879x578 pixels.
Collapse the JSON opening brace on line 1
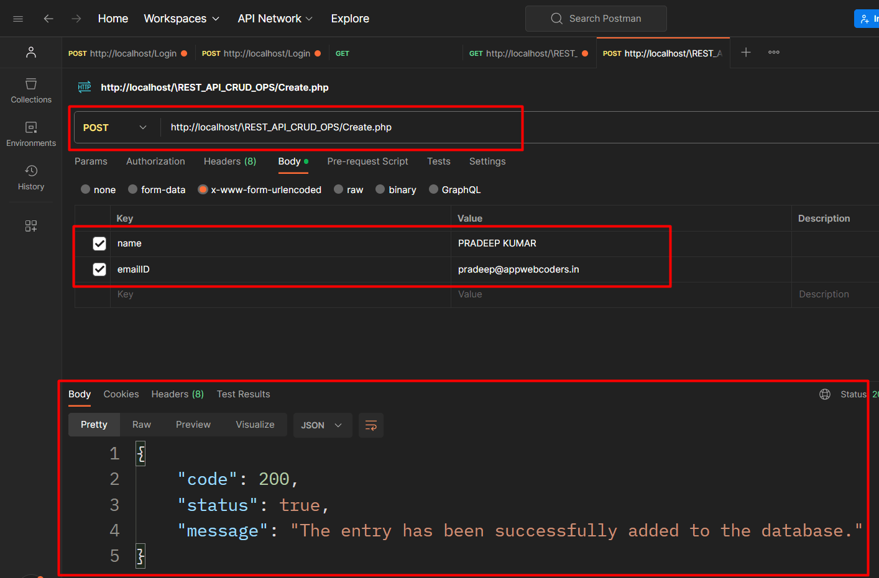[141, 454]
